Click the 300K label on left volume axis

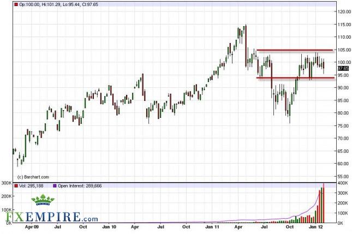point(7,183)
